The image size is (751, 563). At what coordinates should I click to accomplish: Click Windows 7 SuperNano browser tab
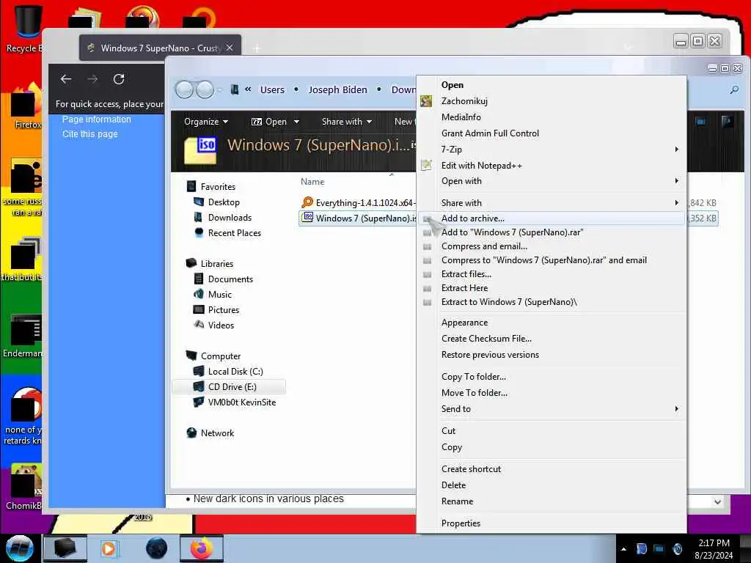[161, 48]
